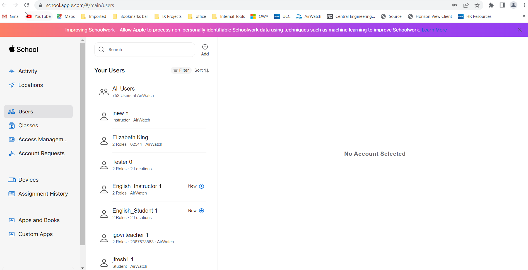Click the Users people icon in sidebar

[12, 112]
